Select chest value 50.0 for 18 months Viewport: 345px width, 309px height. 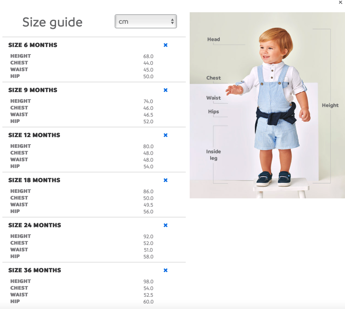(x=148, y=198)
